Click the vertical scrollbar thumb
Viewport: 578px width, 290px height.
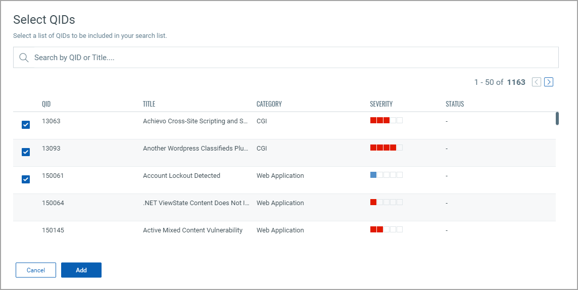pyautogui.click(x=557, y=118)
